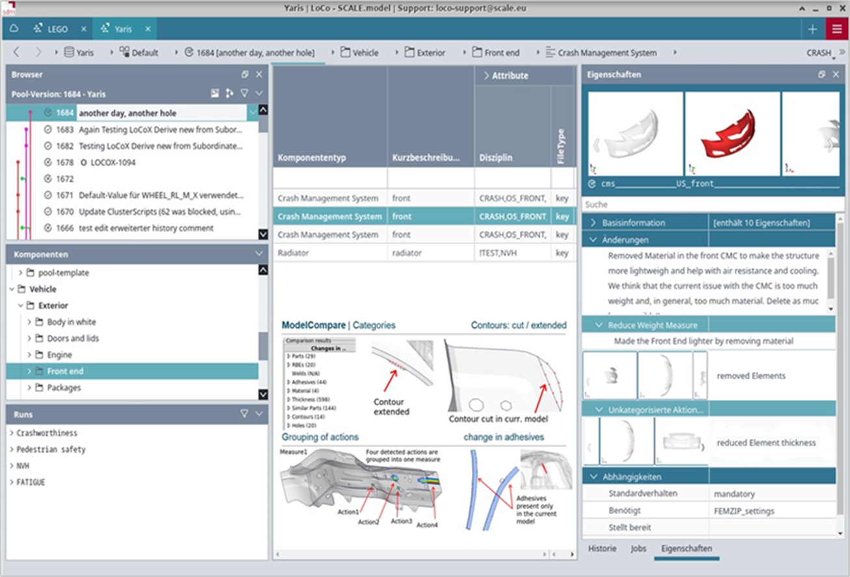Collapse the Reduce Weight Measure section
The height and width of the screenshot is (577, 850).
point(600,325)
